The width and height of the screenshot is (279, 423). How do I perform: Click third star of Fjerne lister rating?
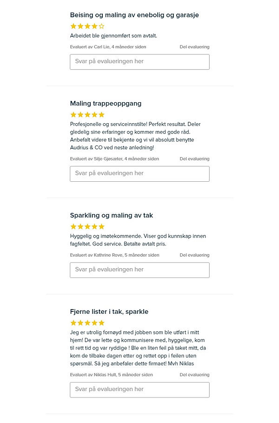tap(87, 323)
